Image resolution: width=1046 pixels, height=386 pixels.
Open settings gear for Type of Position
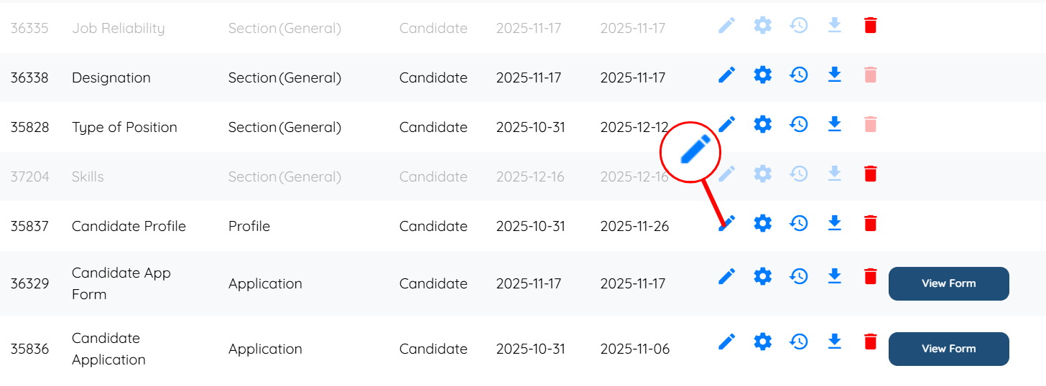pyautogui.click(x=762, y=124)
